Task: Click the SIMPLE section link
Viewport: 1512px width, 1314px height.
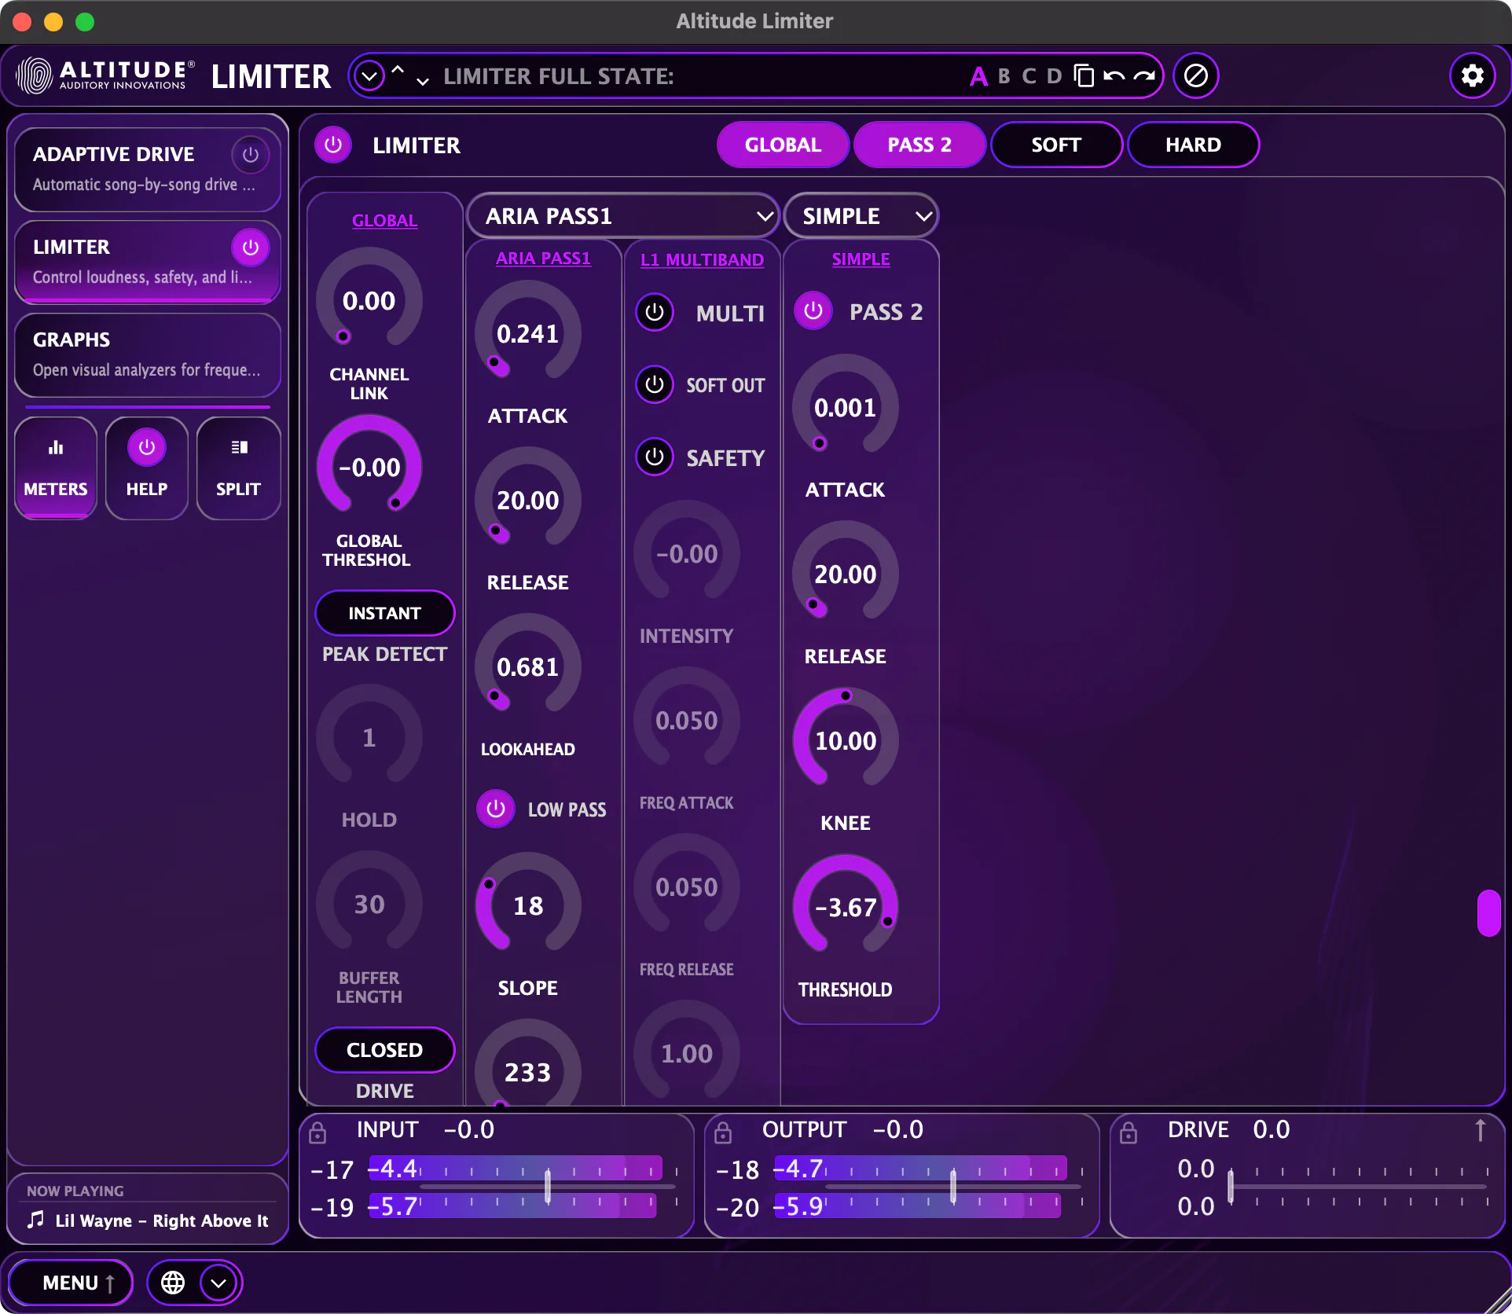Action: point(861,259)
